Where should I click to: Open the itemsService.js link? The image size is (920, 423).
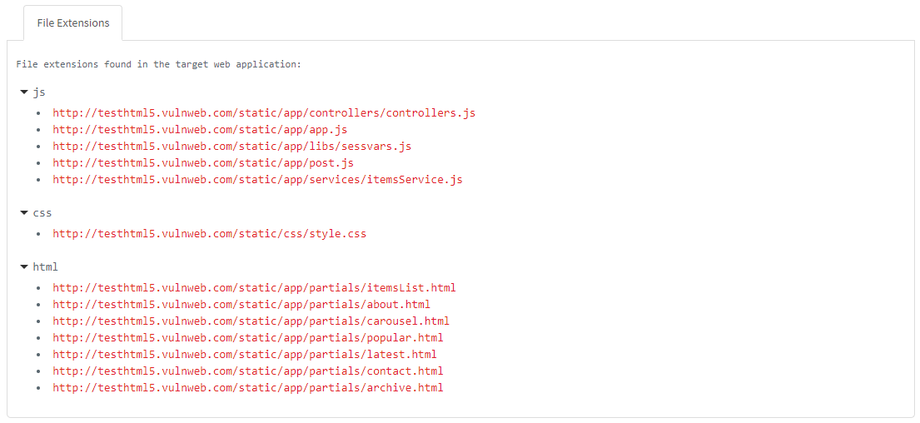point(257,179)
